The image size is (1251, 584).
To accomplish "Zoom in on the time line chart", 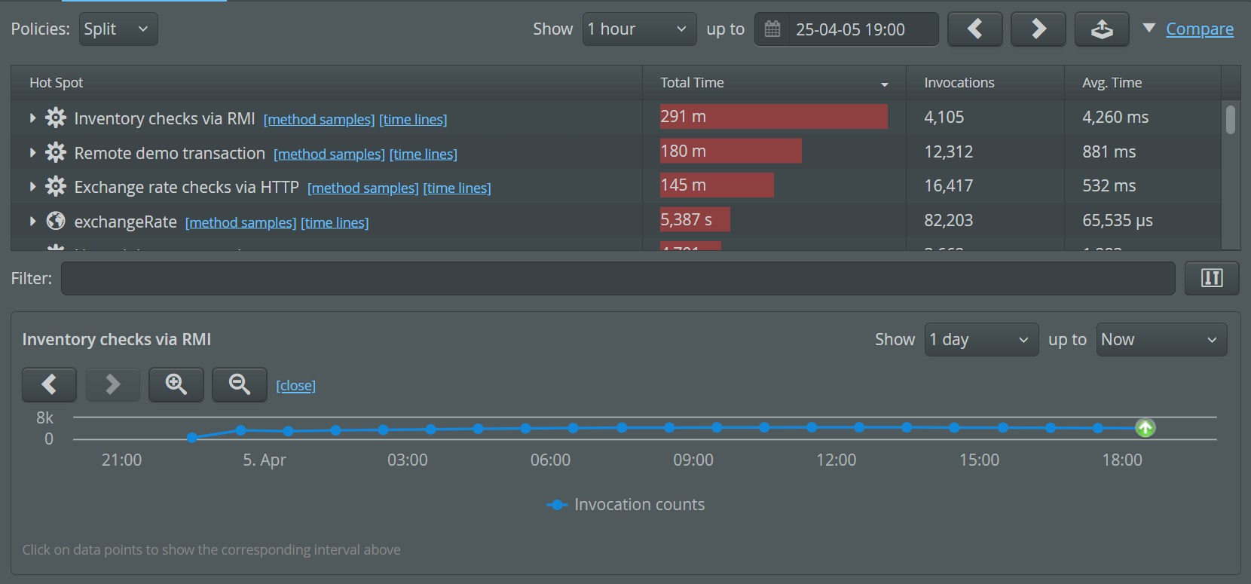I will pos(176,385).
